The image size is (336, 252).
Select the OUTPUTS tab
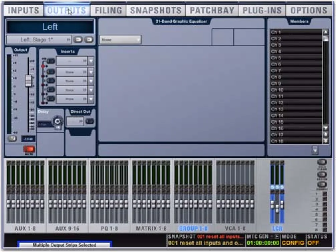click(67, 10)
